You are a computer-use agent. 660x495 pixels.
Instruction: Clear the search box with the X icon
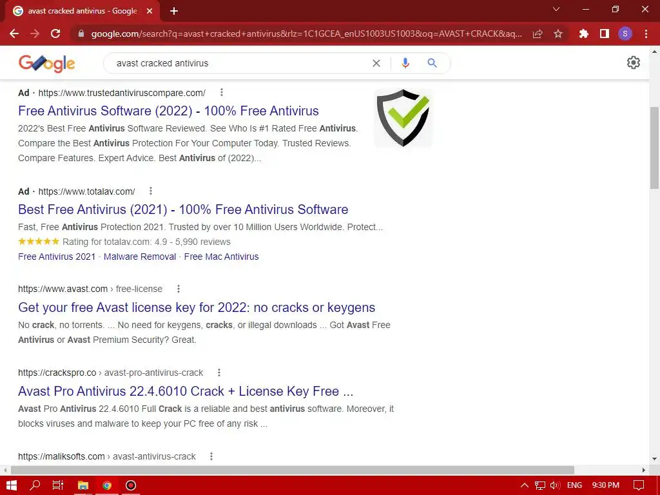tap(376, 63)
